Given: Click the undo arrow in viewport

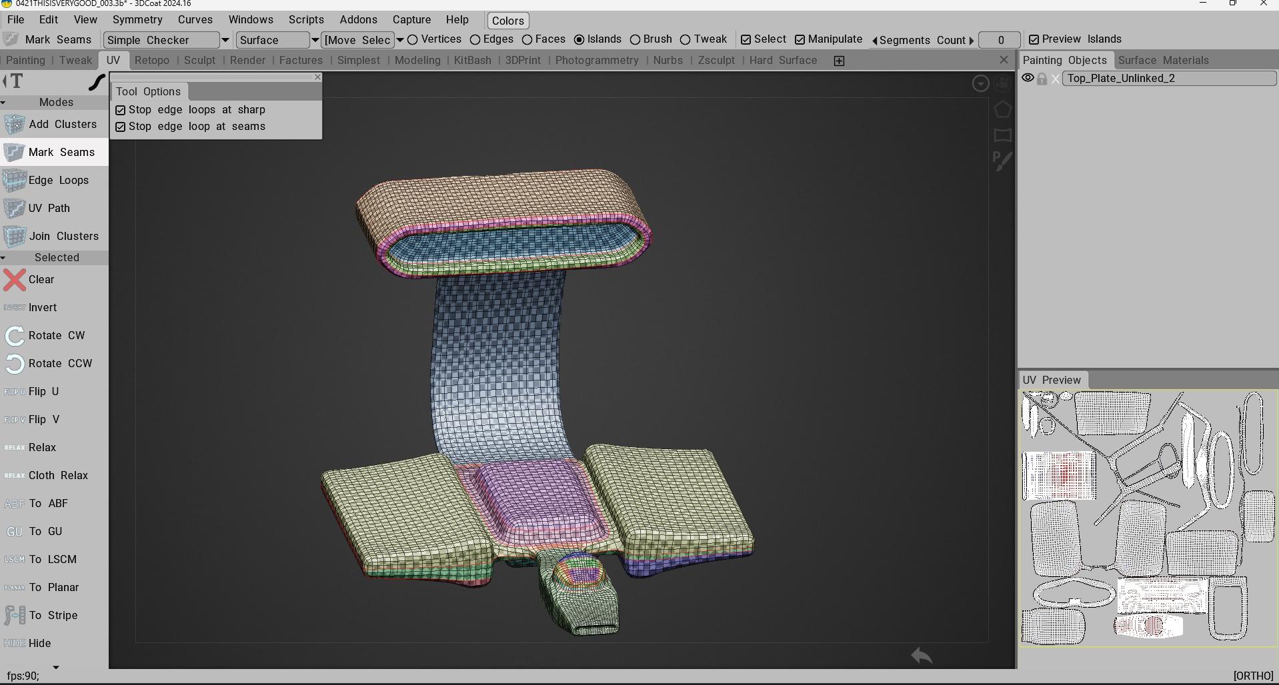Looking at the screenshot, I should 922,656.
